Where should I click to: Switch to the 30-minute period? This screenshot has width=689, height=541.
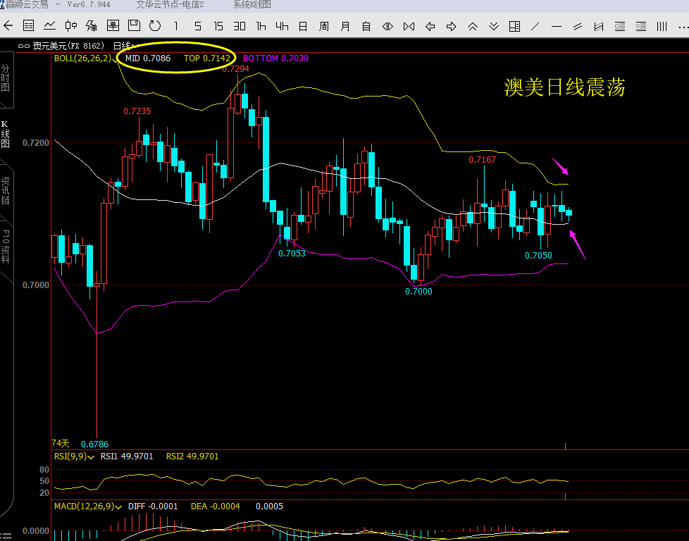point(240,26)
